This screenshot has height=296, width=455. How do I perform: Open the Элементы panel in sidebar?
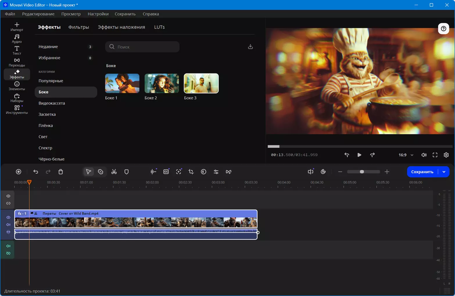tap(17, 86)
